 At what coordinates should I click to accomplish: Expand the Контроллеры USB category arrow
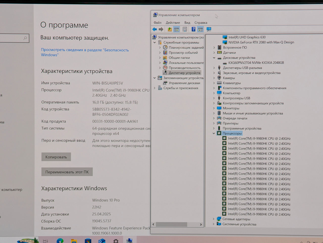(x=214, y=98)
